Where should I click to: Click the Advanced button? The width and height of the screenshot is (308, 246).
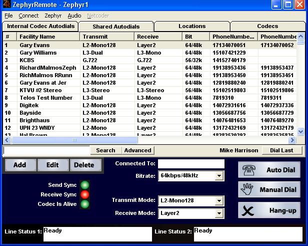(138, 150)
